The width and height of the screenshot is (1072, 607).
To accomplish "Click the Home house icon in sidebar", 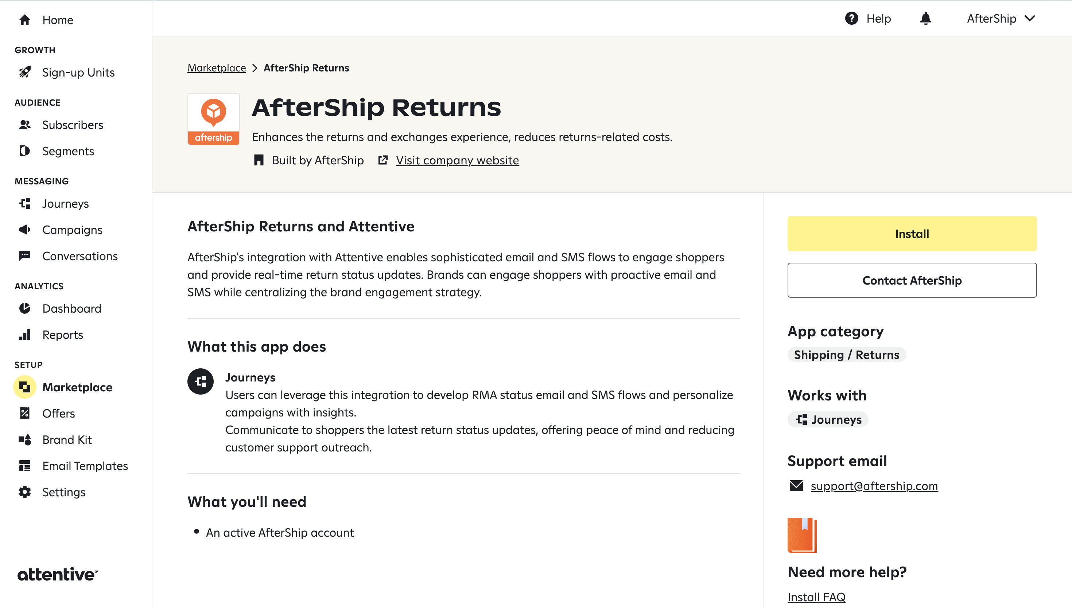I will pos(24,20).
